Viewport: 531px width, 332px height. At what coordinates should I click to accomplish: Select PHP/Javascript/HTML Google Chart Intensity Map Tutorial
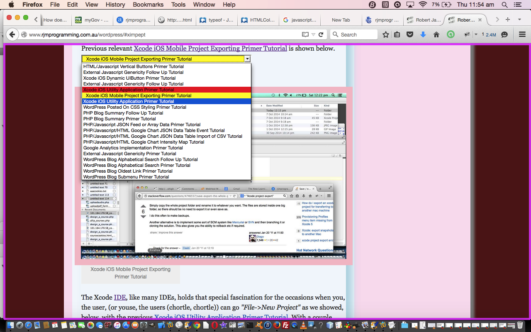(166, 142)
